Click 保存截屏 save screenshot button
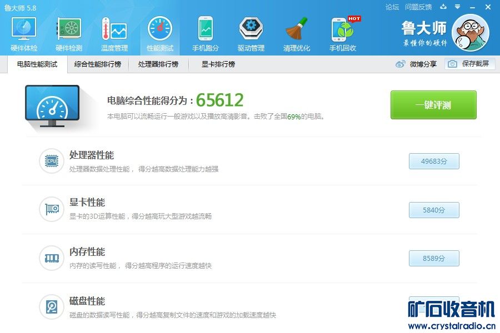Viewport: 500px width, 333px height. [x=470, y=64]
